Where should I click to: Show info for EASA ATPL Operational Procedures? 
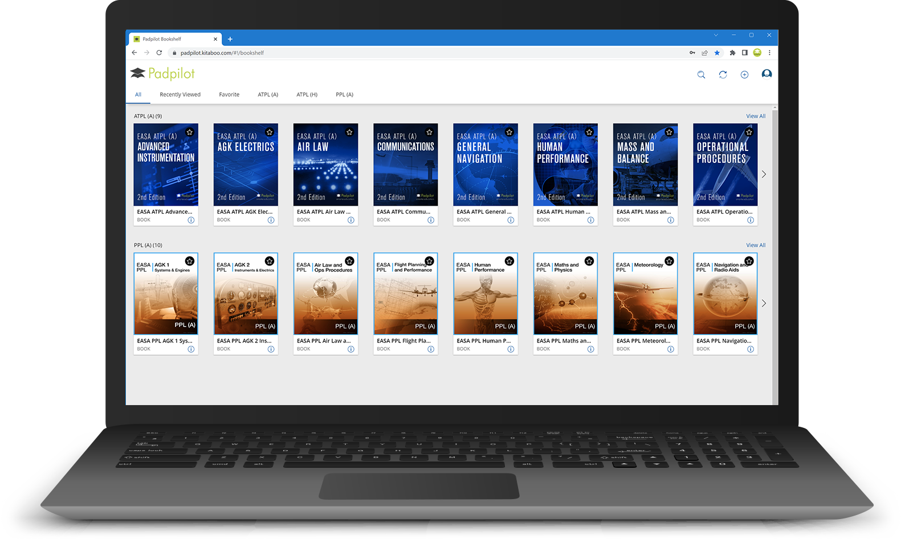[x=751, y=220]
